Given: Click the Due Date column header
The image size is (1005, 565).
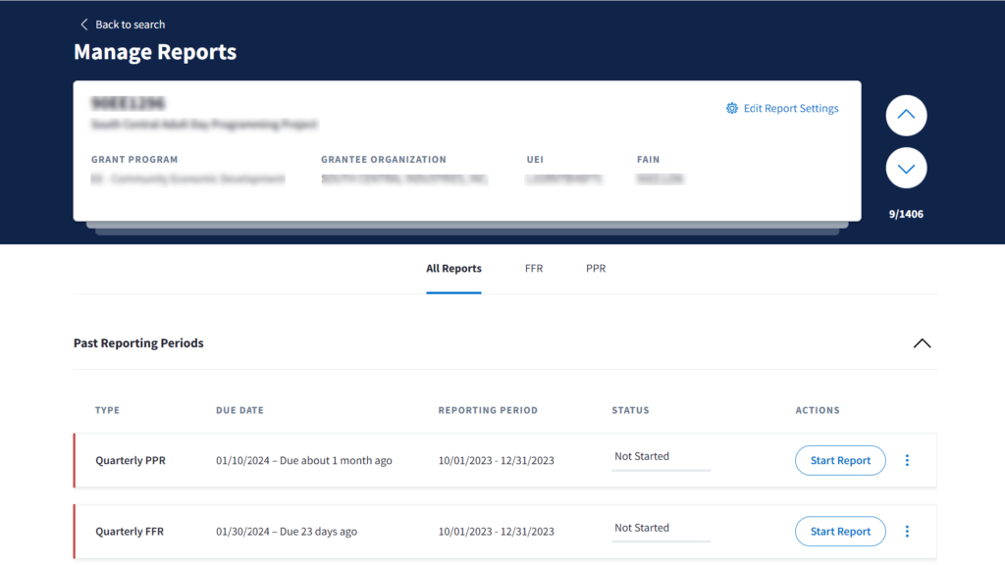Looking at the screenshot, I should click(x=239, y=410).
